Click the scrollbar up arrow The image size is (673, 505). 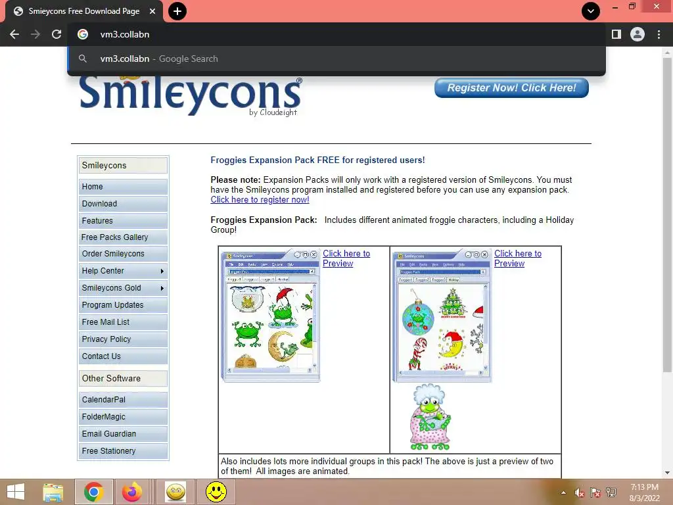pos(667,53)
